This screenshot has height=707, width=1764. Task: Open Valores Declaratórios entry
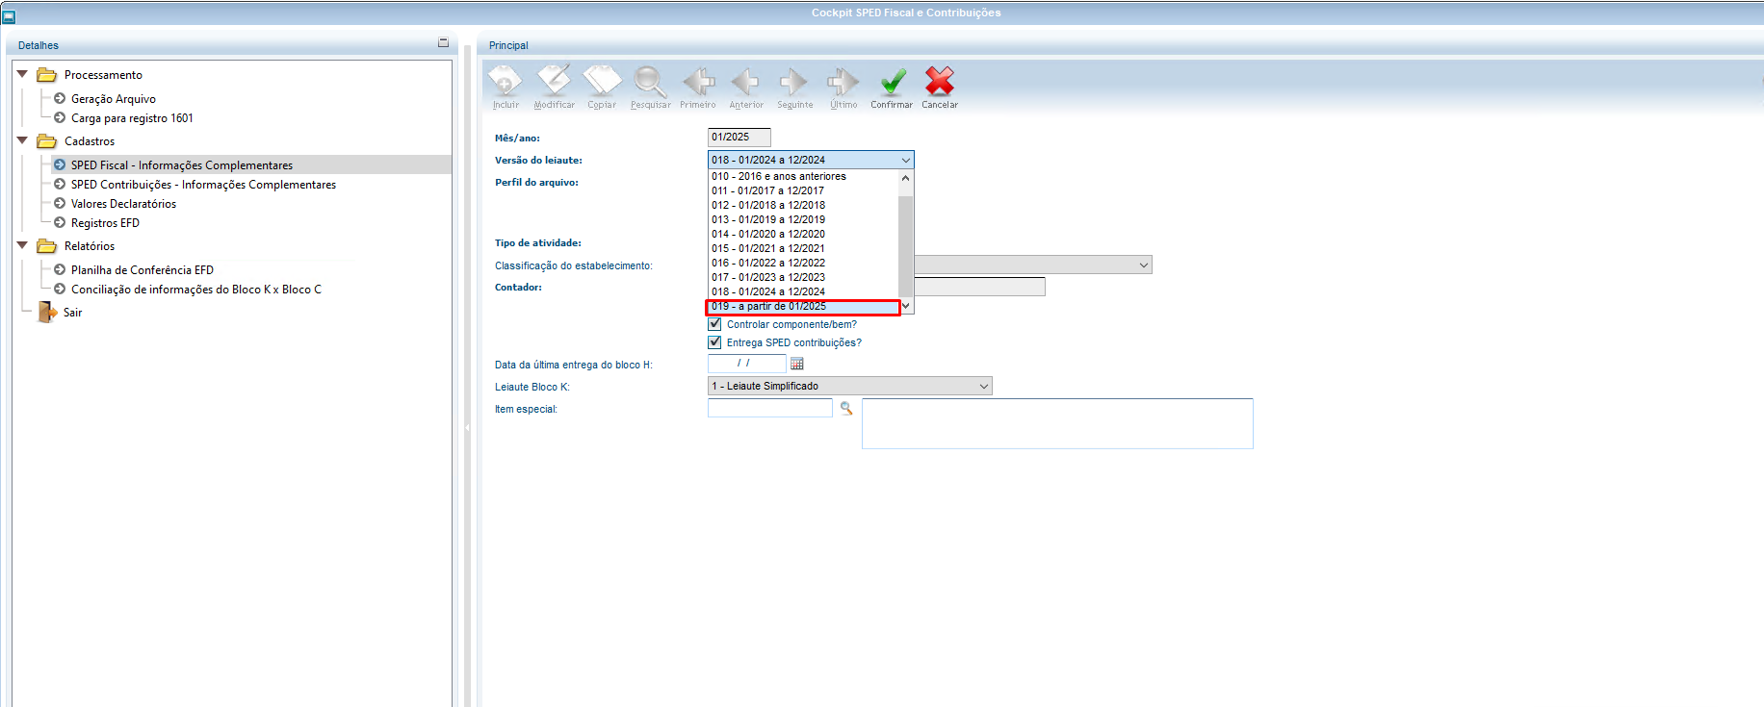[123, 204]
